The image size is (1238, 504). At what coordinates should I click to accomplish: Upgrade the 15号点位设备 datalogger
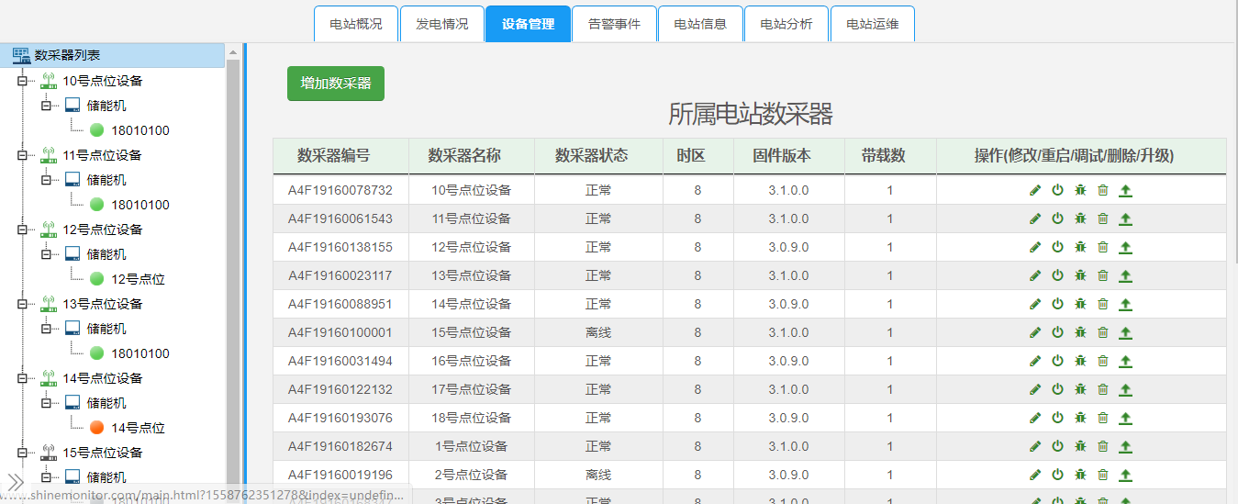[1126, 333]
